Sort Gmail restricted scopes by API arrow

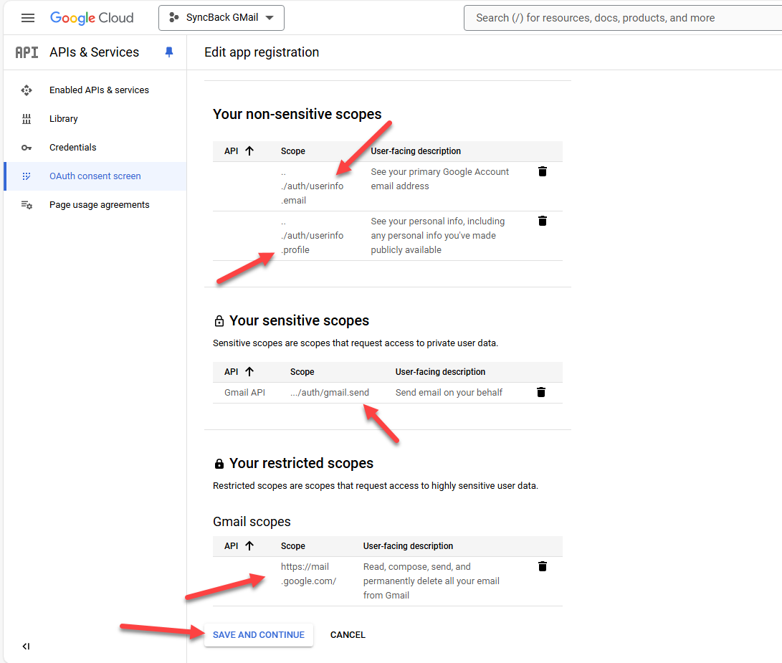[x=249, y=545]
